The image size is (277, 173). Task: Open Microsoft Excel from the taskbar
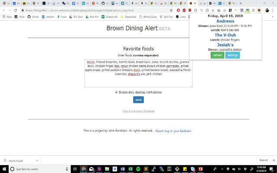tap(130, 169)
